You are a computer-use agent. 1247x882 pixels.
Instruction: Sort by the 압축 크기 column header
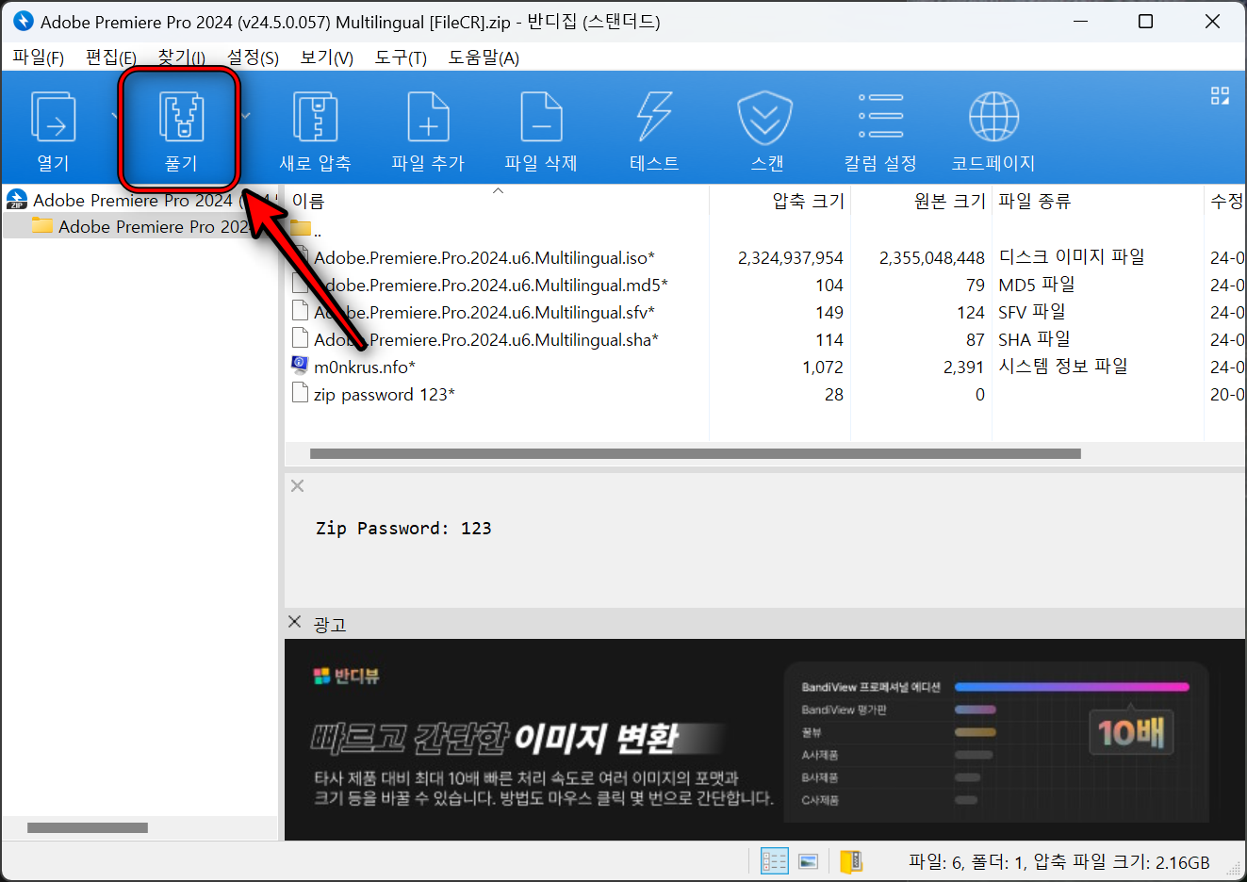(780, 201)
